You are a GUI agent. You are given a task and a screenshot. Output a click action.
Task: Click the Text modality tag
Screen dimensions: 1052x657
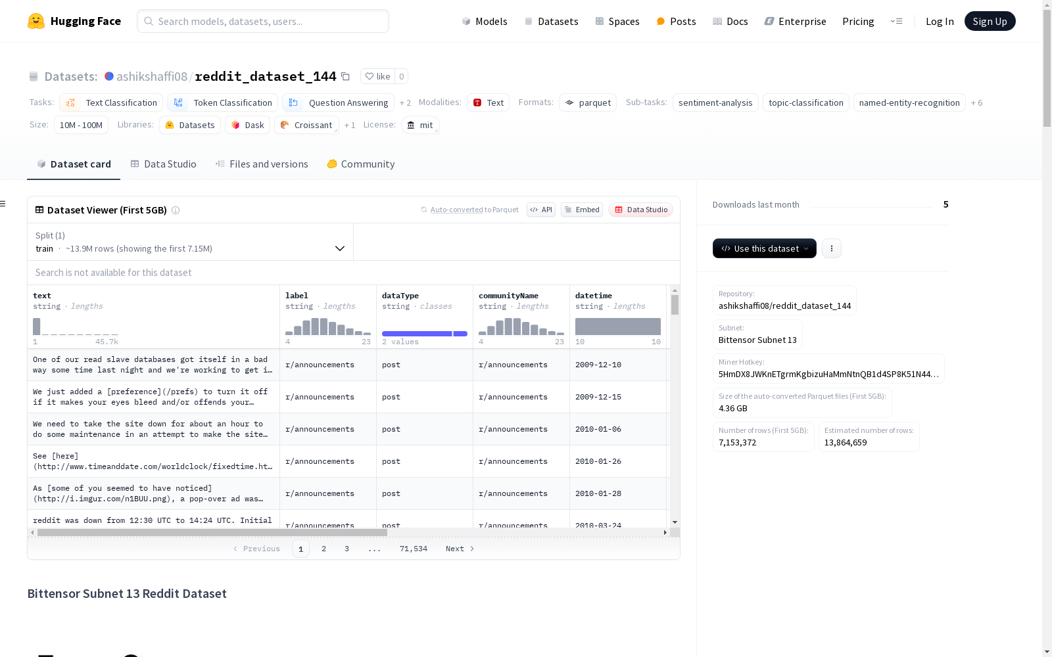(488, 102)
